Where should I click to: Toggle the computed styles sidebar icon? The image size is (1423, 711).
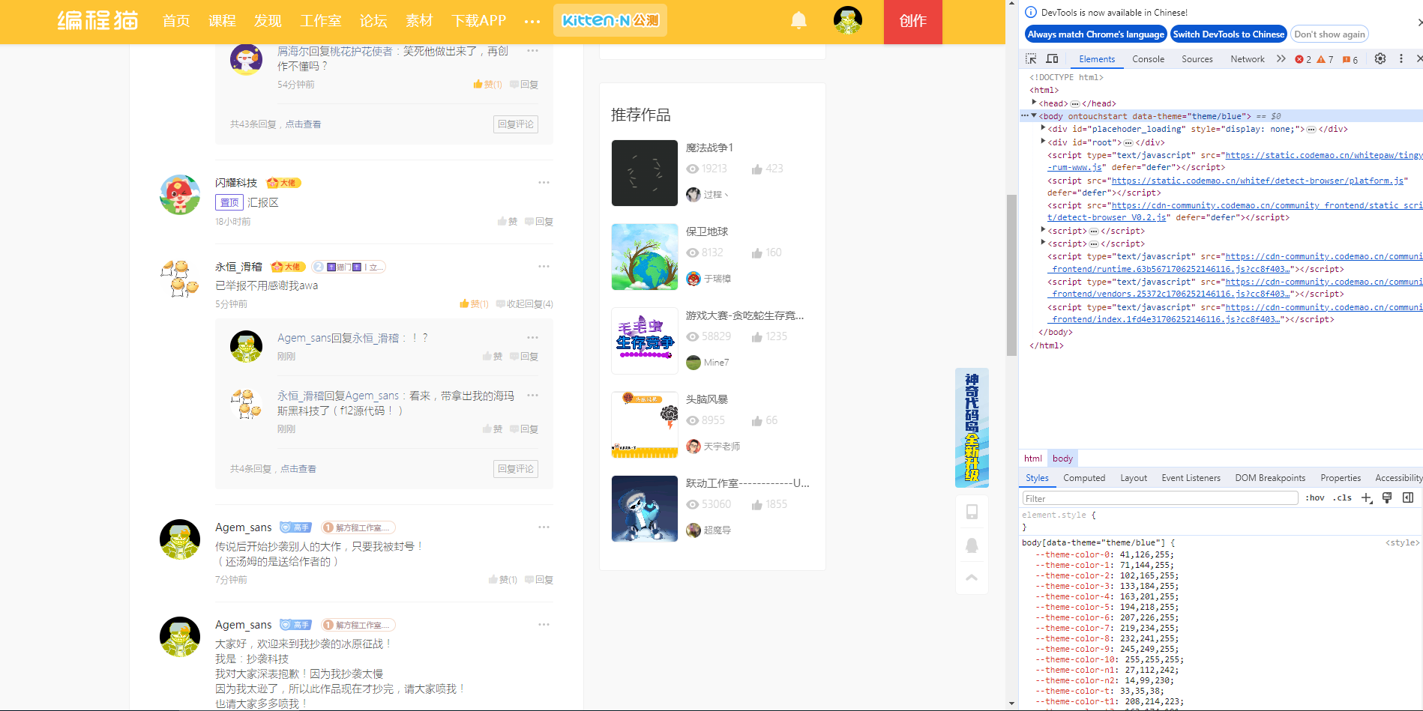[x=1408, y=497]
